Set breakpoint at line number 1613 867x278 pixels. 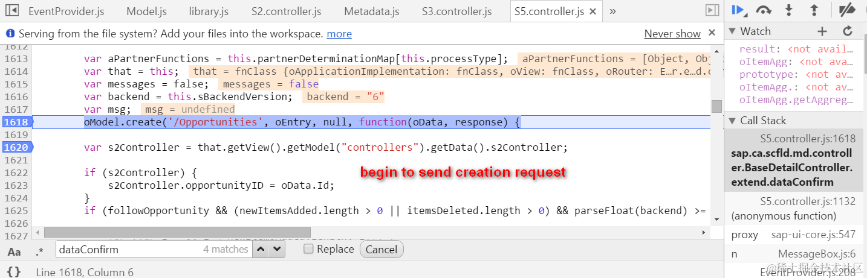16,59
